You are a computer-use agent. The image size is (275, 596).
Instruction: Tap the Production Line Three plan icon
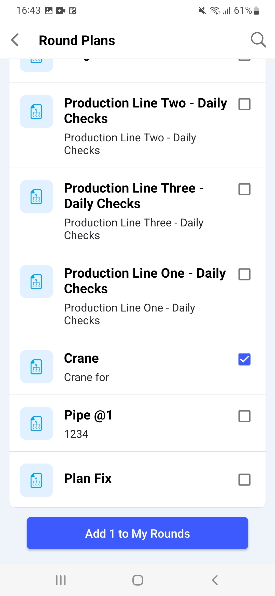[x=36, y=197]
